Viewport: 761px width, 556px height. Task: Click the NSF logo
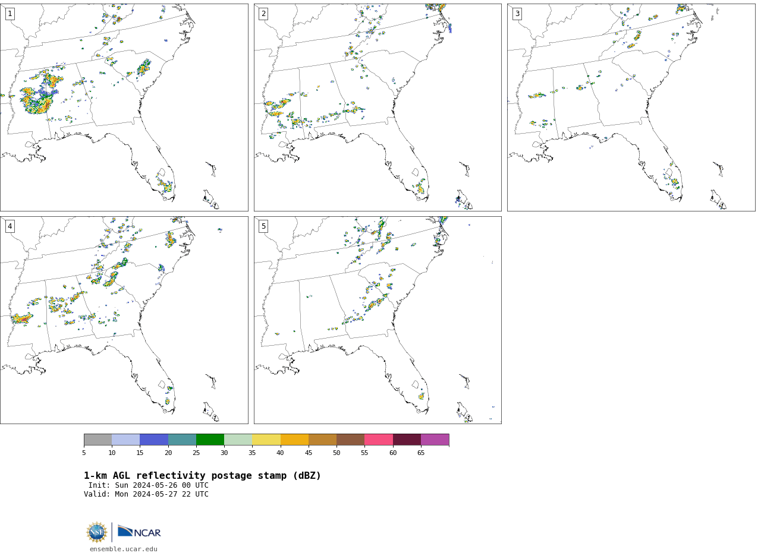pyautogui.click(x=97, y=532)
